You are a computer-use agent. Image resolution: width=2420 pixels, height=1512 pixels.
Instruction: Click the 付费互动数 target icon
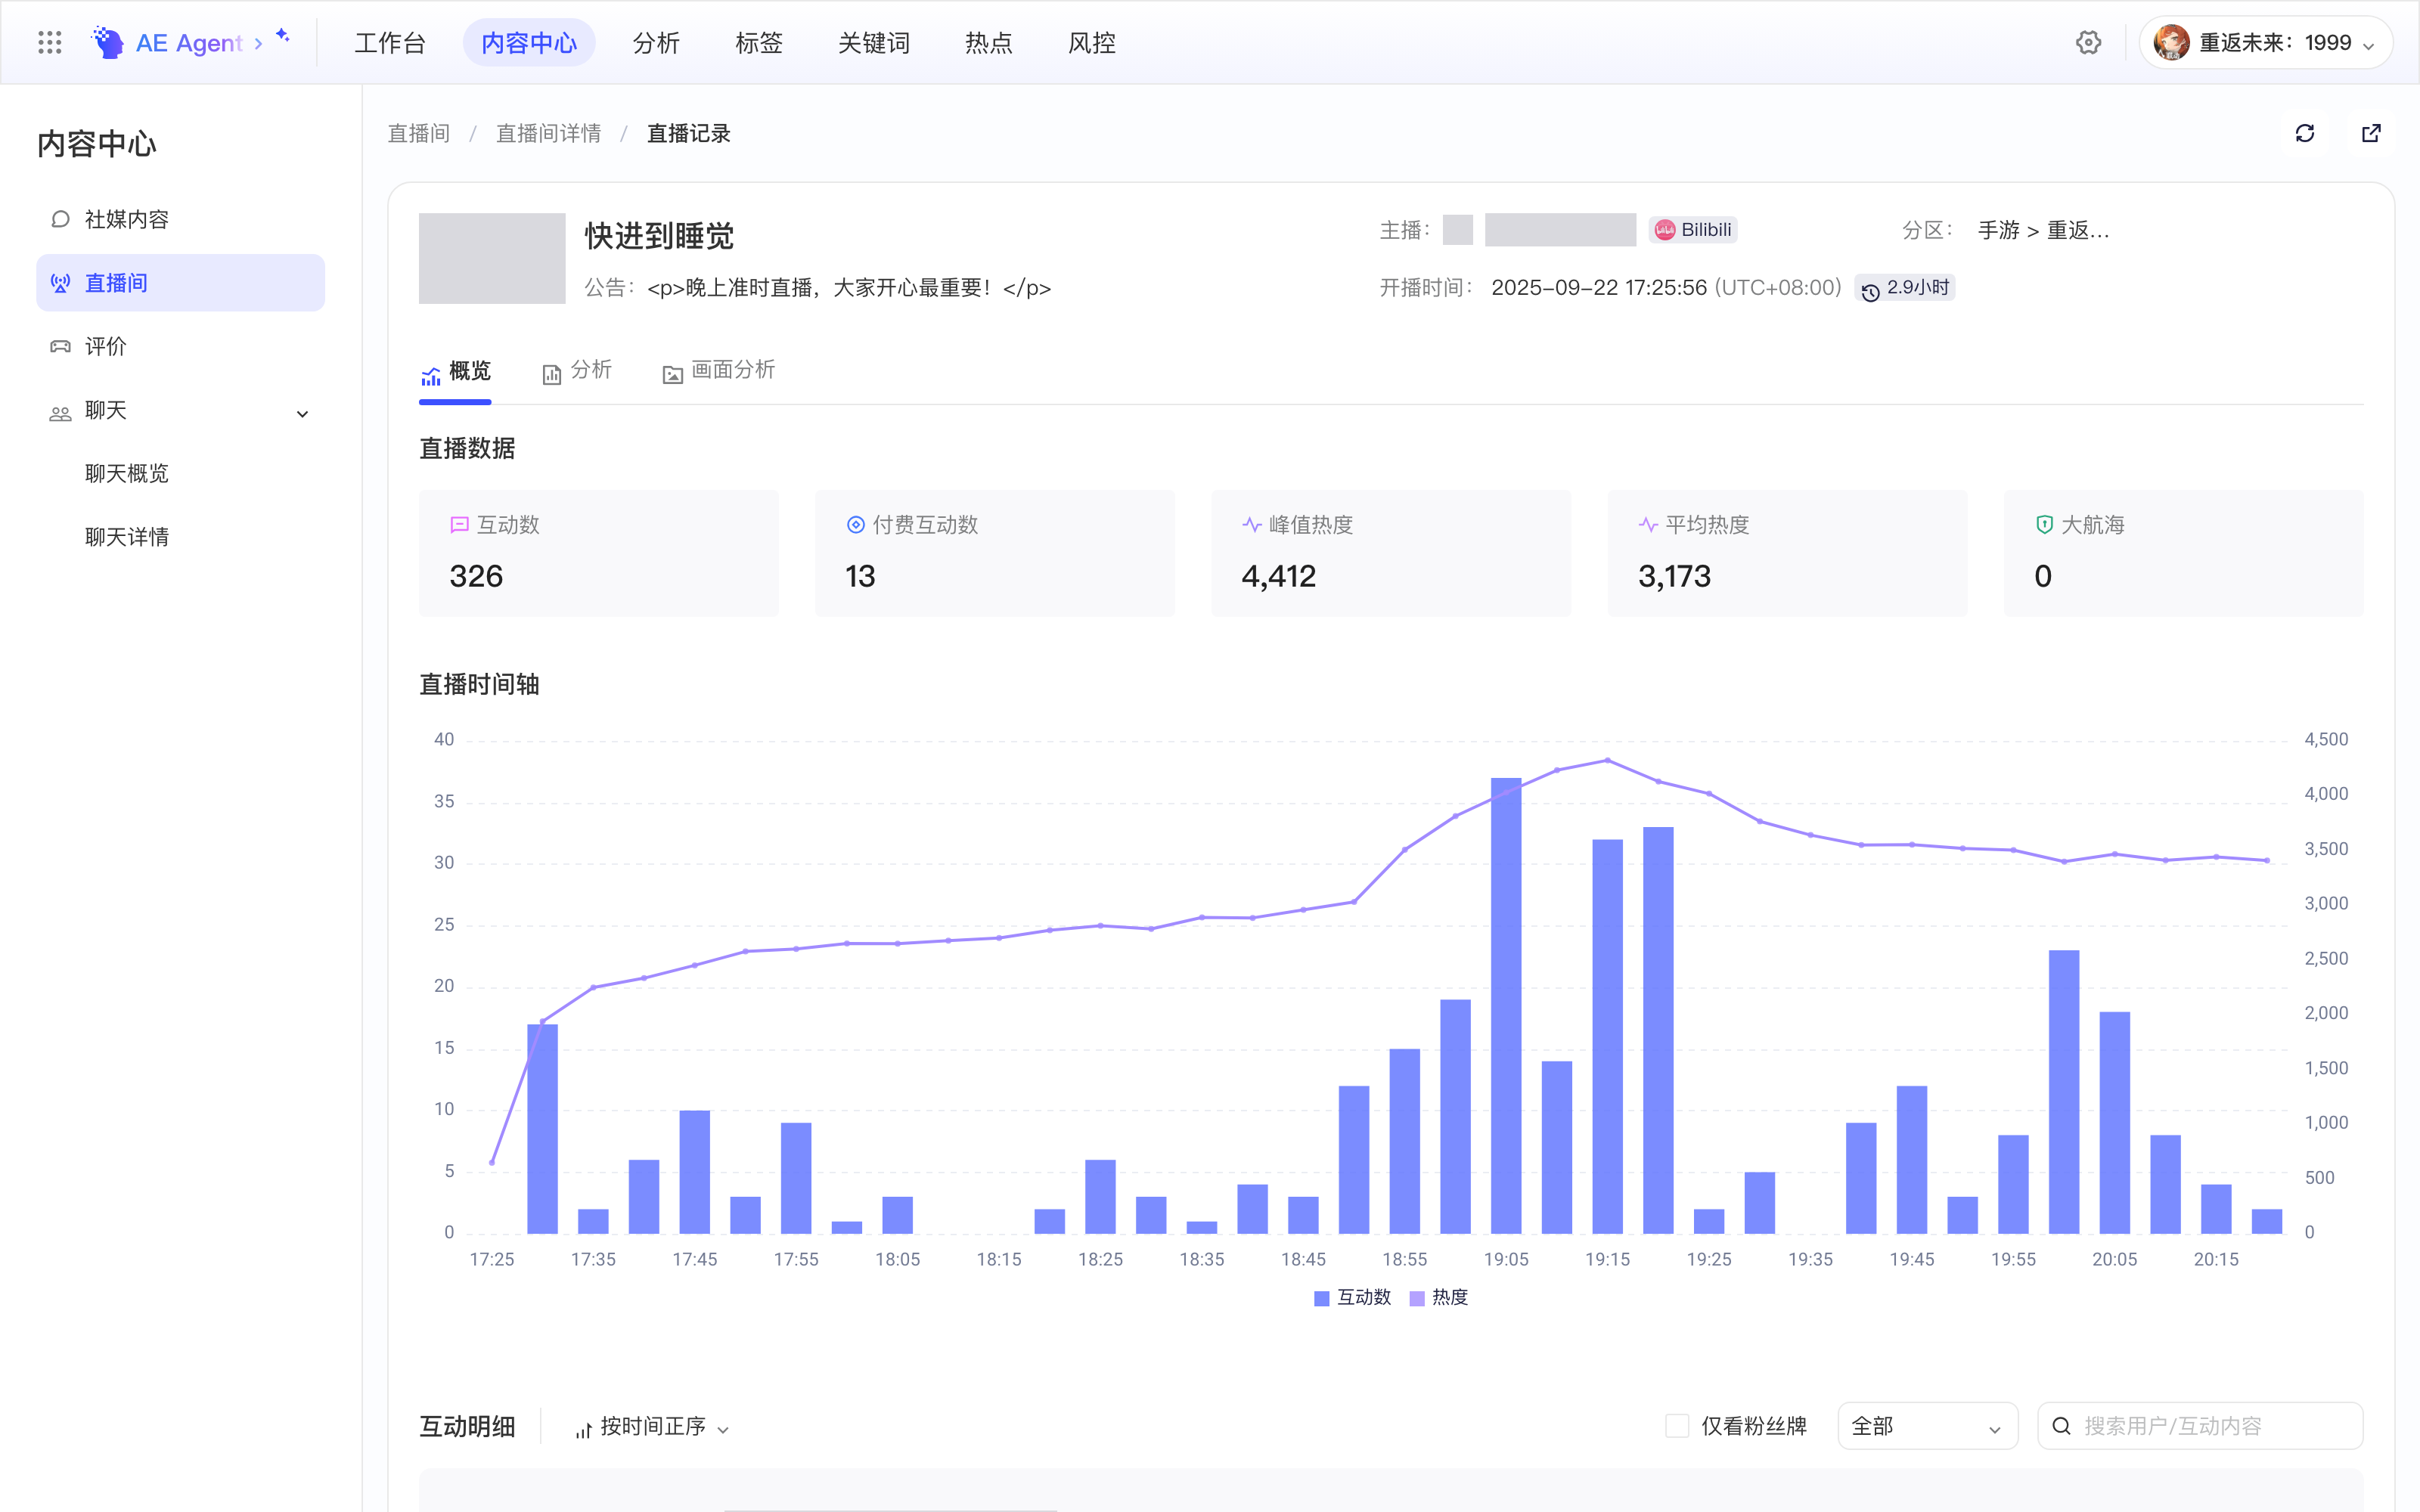point(855,524)
